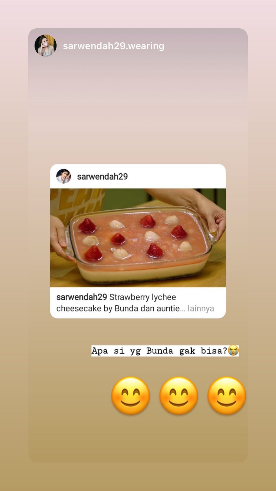Tap the leftmost smiling emoji sticker
The height and width of the screenshot is (491, 276).
[131, 395]
